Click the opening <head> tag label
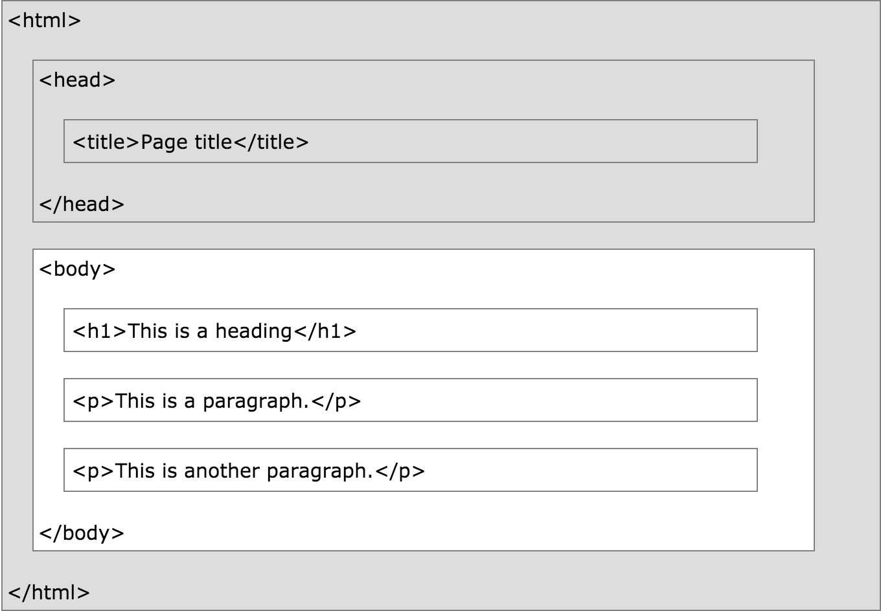The height and width of the screenshot is (611, 881). (x=77, y=80)
